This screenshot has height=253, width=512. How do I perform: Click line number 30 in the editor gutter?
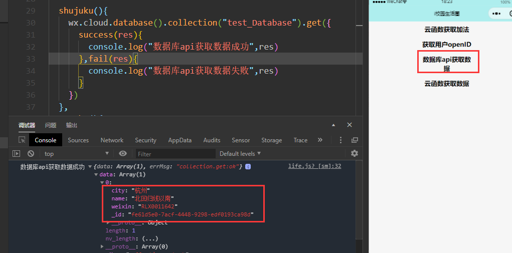[31, 23]
